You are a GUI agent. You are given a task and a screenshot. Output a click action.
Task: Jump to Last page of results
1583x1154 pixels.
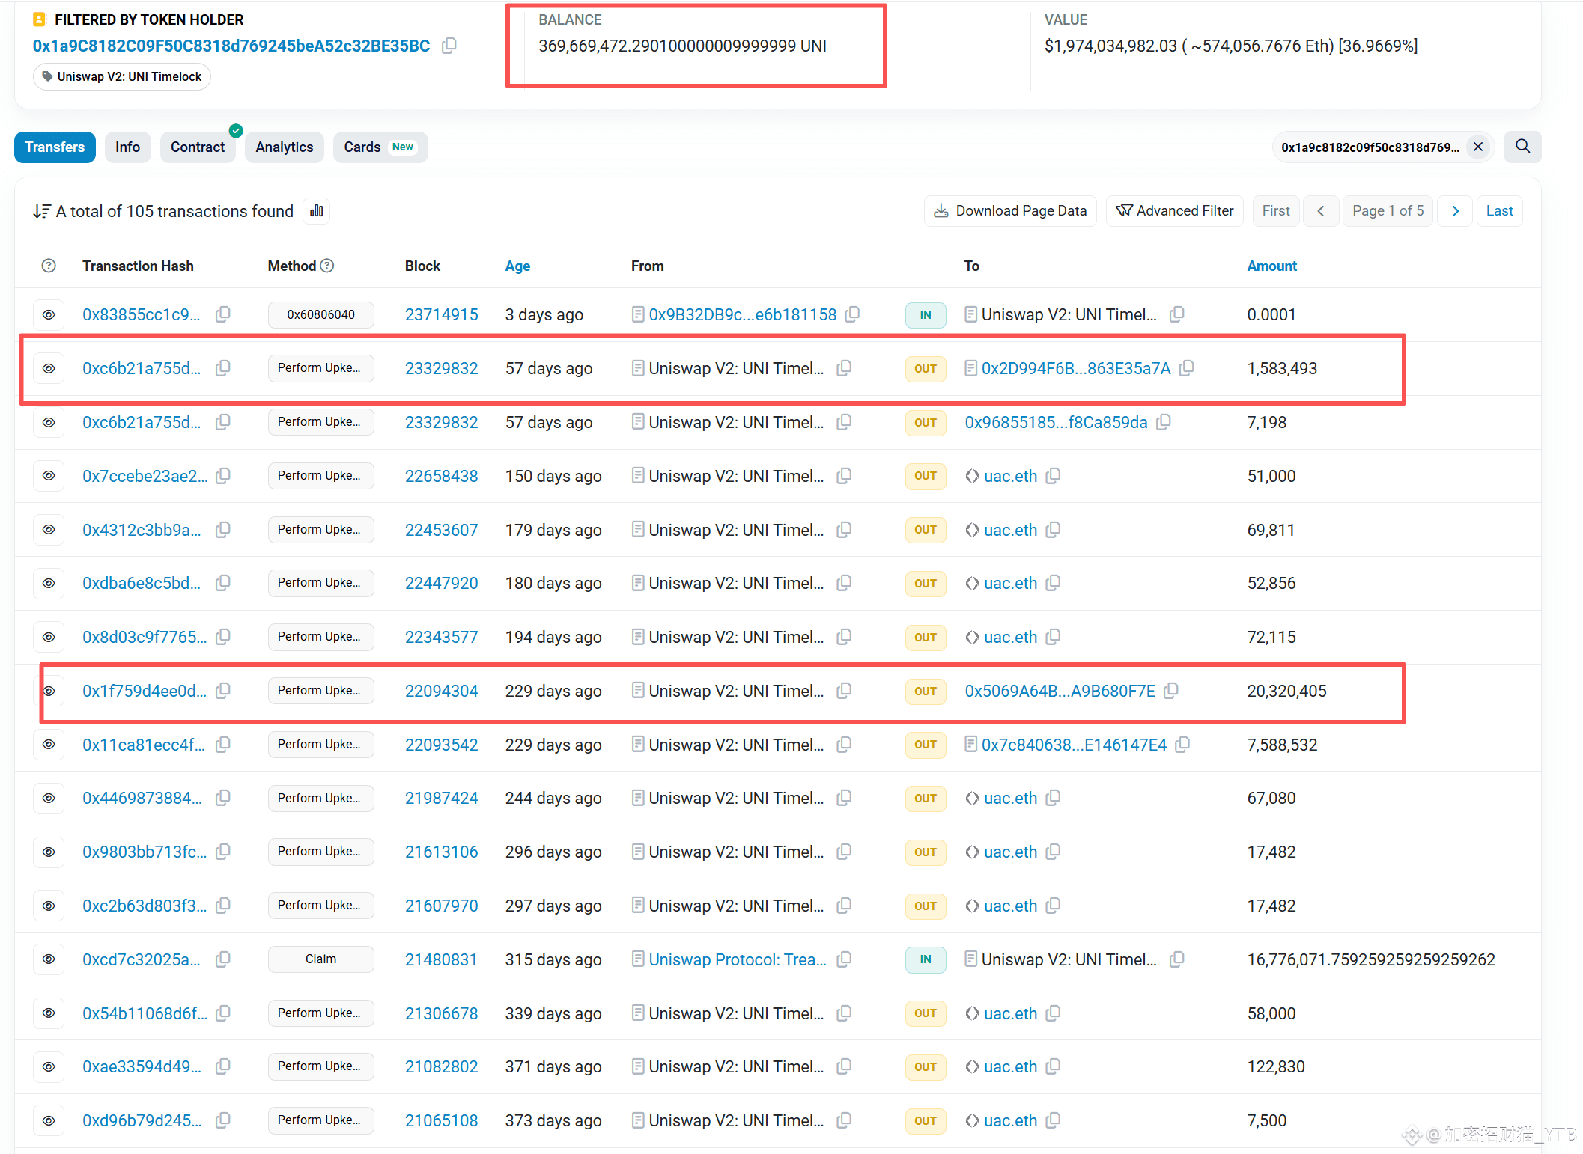[1499, 211]
